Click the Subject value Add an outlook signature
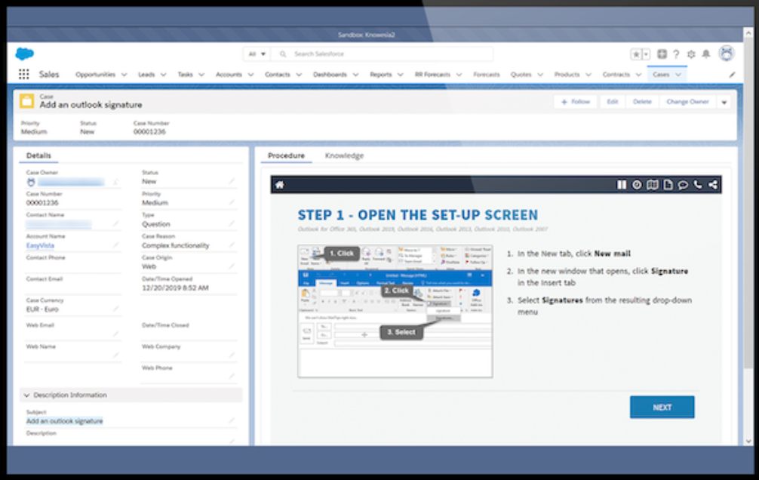The width and height of the screenshot is (759, 480). (x=64, y=421)
